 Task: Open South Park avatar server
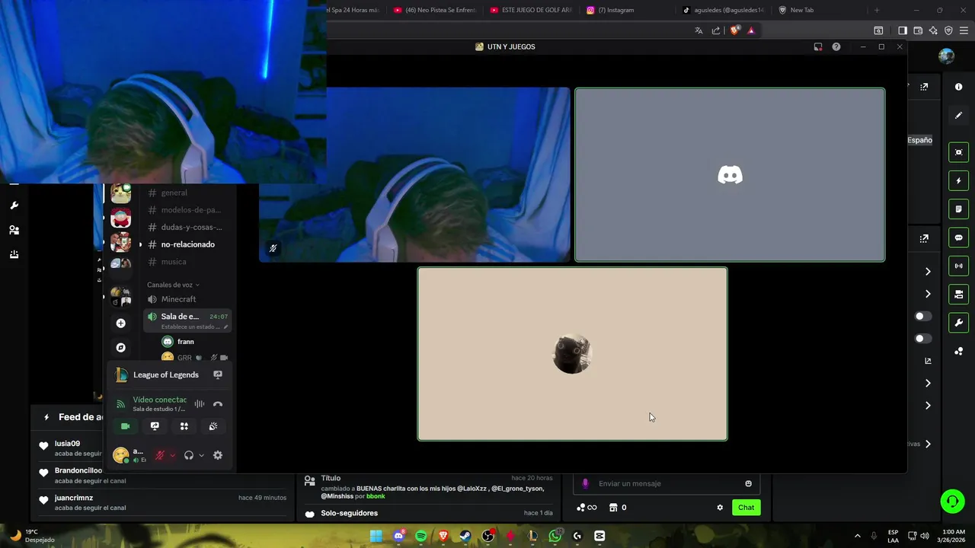[120, 218]
